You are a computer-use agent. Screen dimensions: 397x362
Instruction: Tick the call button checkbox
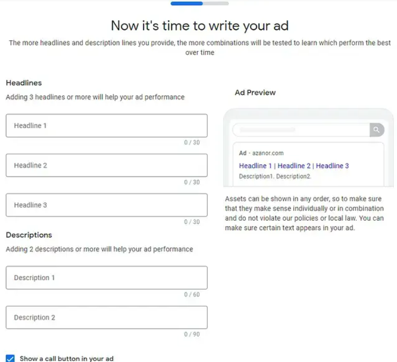point(10,358)
